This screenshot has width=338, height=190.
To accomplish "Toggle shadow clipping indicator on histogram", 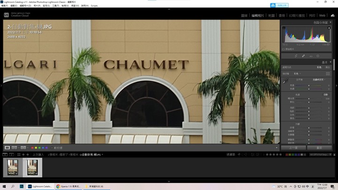I will 284,28.
